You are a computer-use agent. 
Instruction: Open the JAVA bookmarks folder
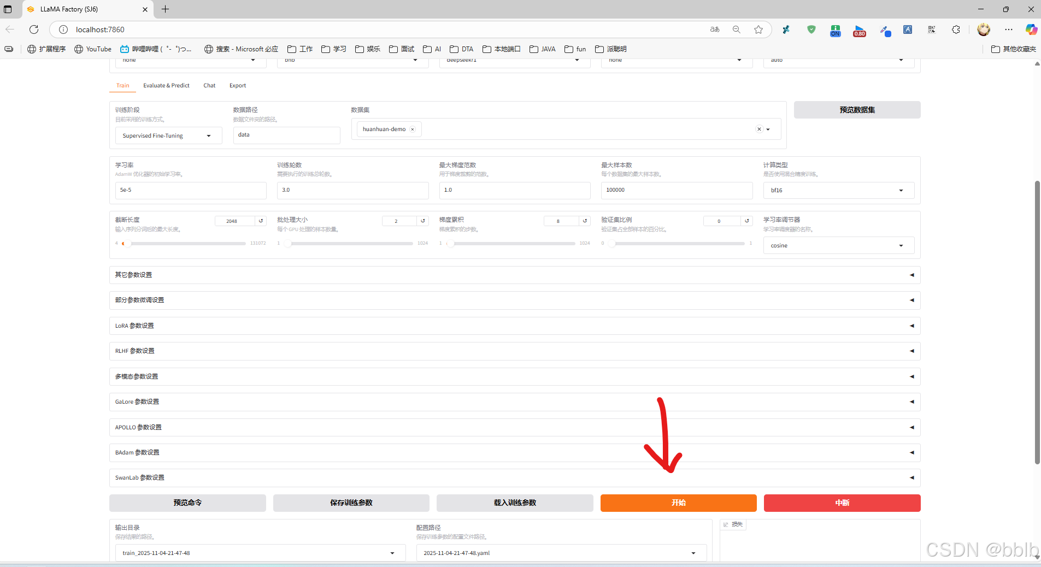click(543, 49)
